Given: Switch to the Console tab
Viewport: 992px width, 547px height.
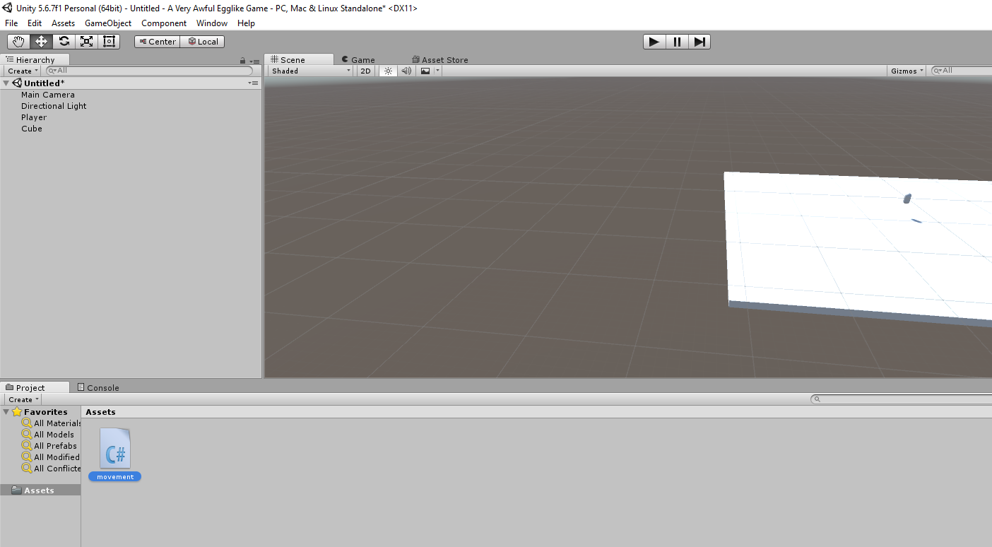Looking at the screenshot, I should coord(98,387).
